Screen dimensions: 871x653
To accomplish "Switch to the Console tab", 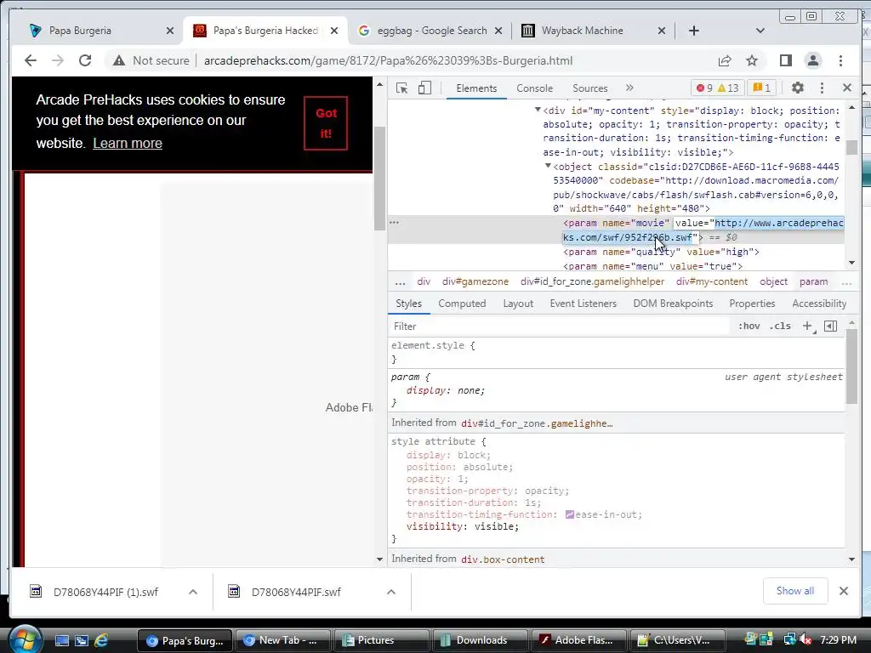I will [x=534, y=88].
